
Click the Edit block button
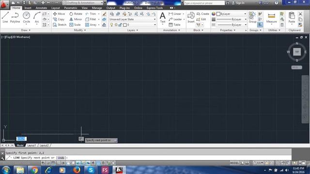pyautogui.click(x=201, y=19)
